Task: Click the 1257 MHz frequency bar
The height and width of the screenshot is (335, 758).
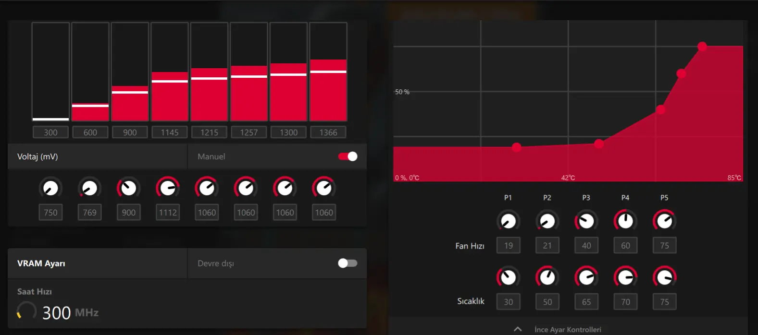Action: [249, 72]
